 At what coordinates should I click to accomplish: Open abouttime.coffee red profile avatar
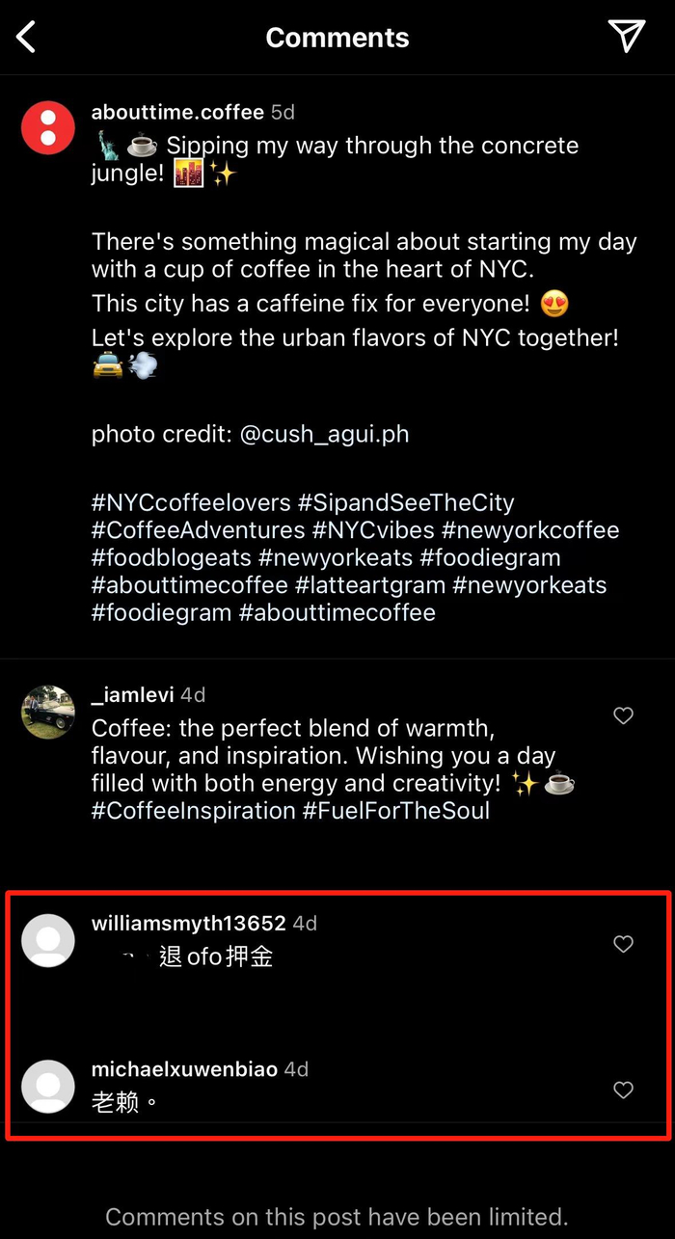pos(48,127)
